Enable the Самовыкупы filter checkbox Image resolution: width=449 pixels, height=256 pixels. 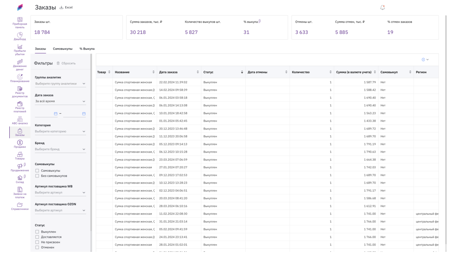click(37, 170)
